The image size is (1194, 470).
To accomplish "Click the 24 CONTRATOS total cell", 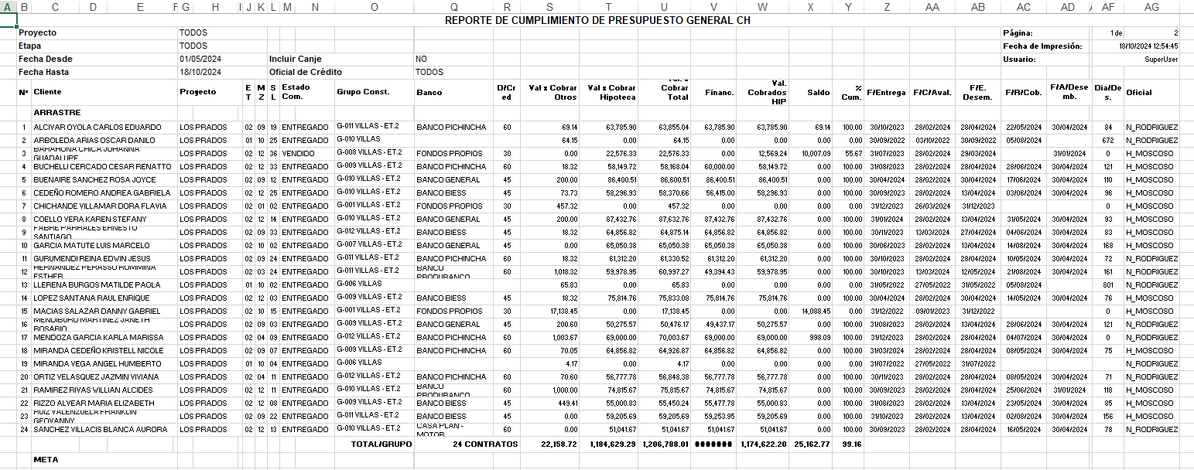I will coord(485,444).
